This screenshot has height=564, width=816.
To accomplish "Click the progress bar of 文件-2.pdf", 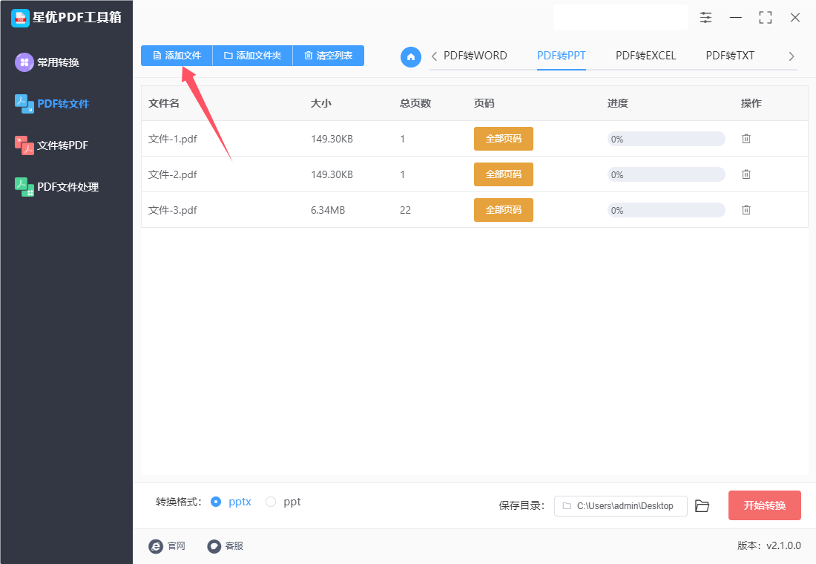I will coord(666,174).
